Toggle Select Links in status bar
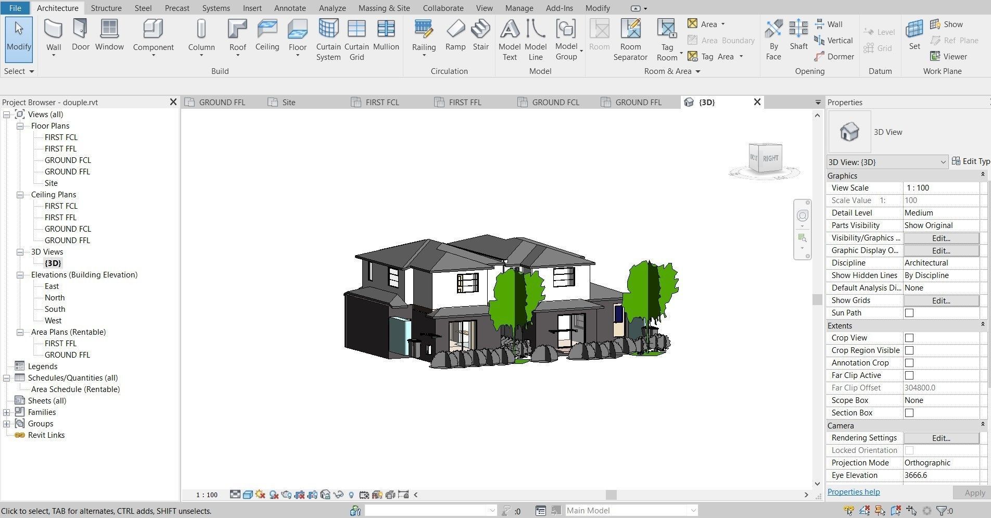This screenshot has width=991, height=518. coord(848,511)
